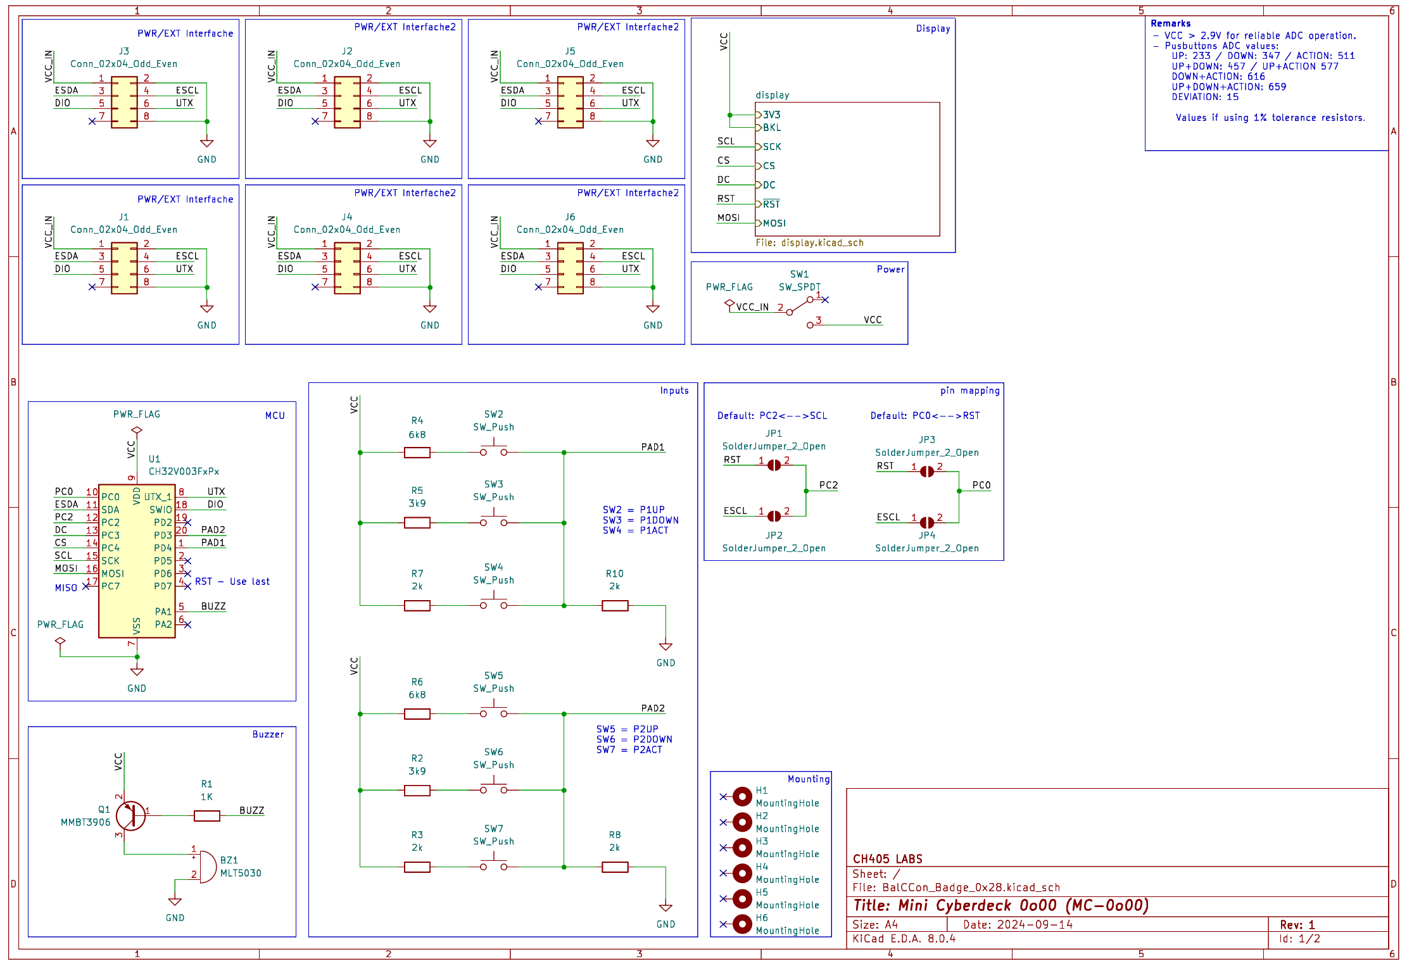1407x966 pixels.
Task: Select the Remarks text heading
Action: (x=1170, y=23)
